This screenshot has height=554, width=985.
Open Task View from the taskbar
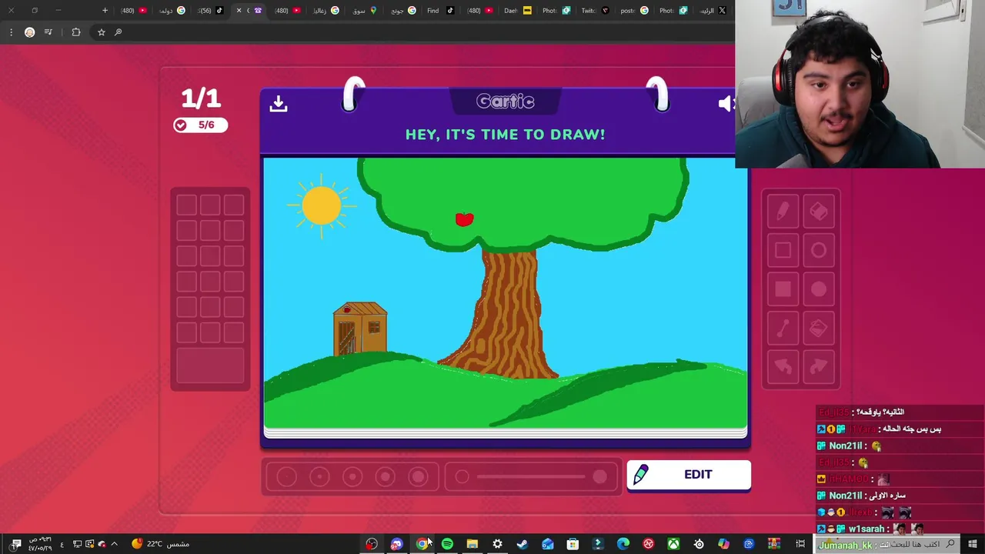coord(800,544)
